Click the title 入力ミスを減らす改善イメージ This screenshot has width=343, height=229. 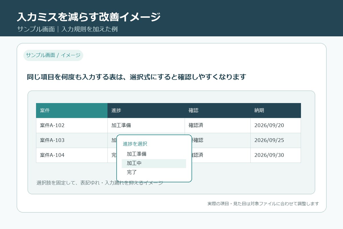point(89,17)
